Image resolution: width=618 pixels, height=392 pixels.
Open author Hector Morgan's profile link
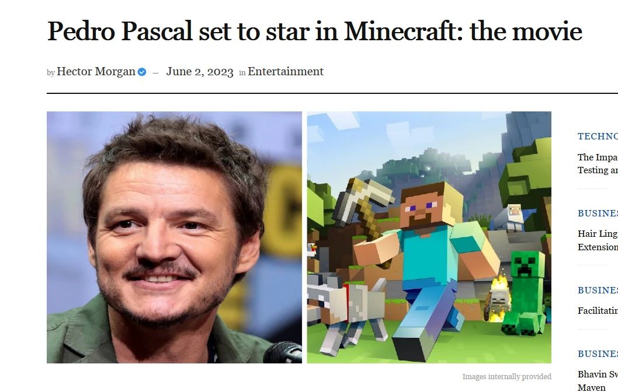(96, 72)
